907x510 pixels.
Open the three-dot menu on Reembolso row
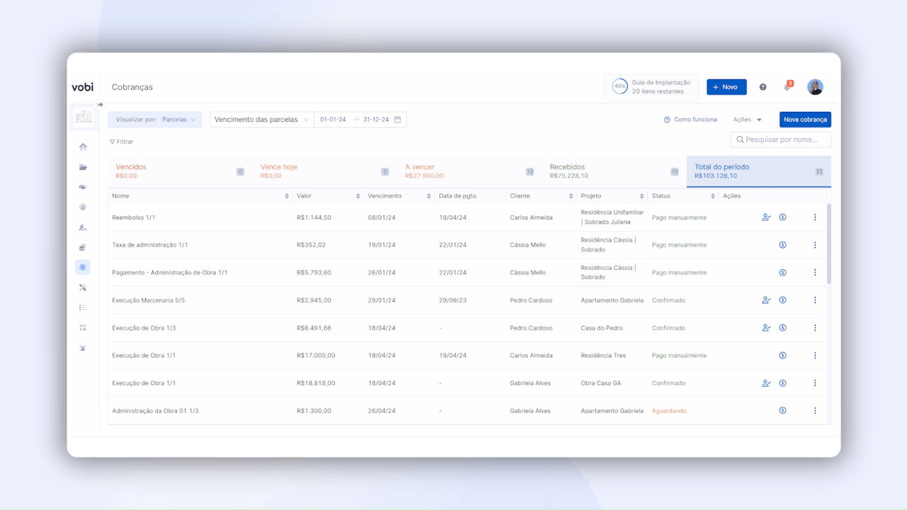tap(815, 217)
